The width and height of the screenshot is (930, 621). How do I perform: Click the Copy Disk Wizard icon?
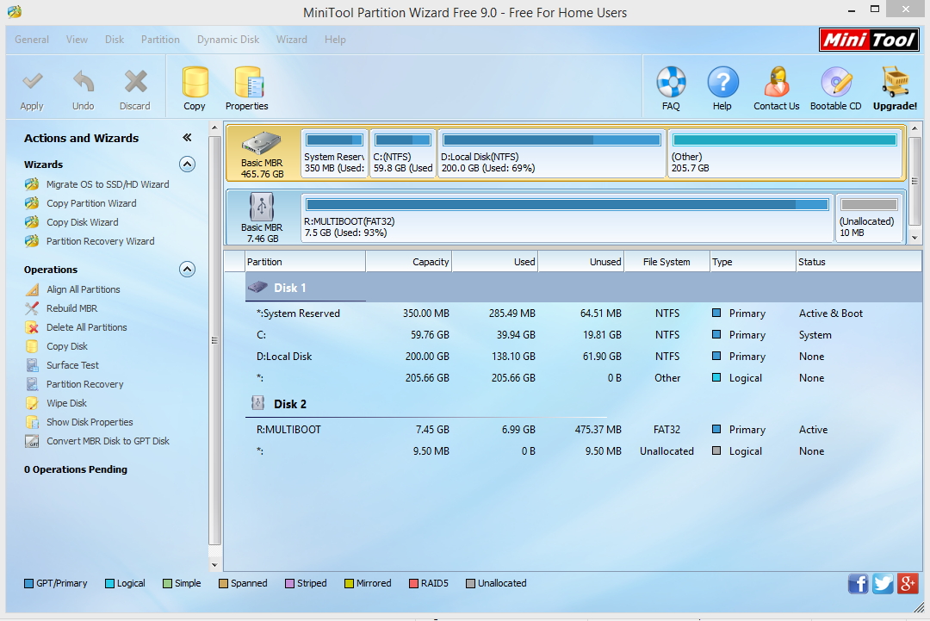(32, 222)
